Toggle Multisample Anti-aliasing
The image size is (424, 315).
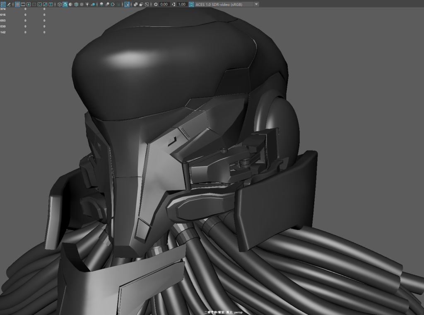[113, 4]
